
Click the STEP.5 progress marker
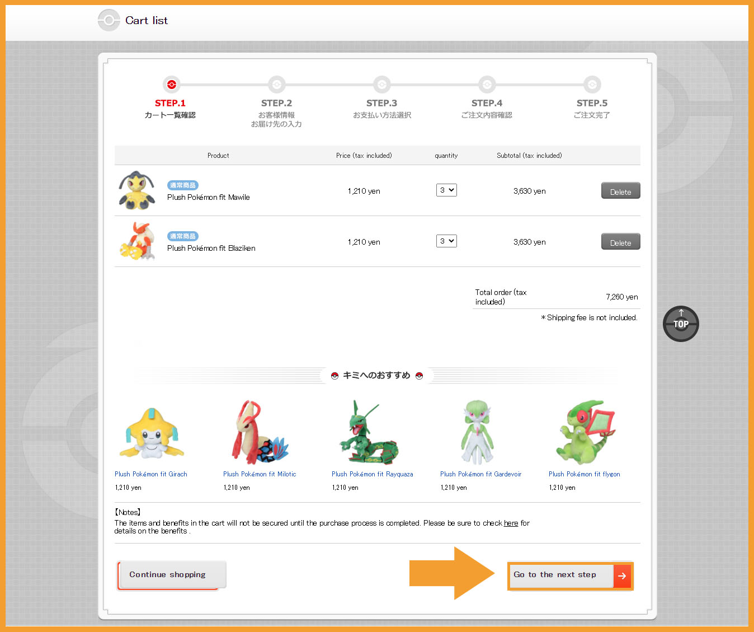coord(592,85)
